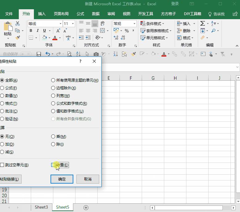Click the Share icon at ribbon right

click(x=235, y=14)
